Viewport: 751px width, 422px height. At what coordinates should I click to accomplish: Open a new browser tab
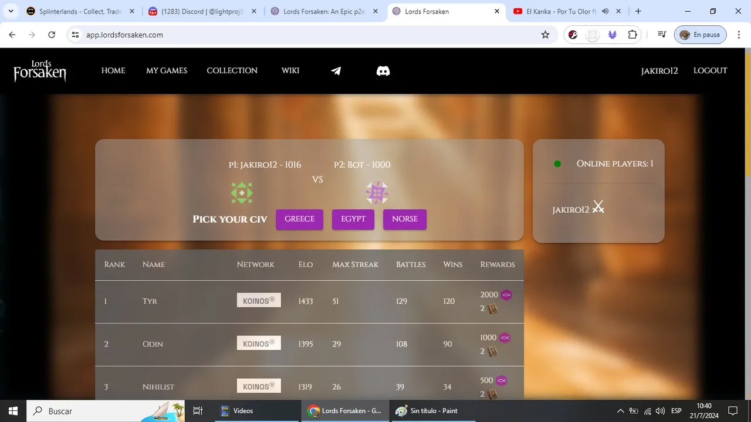click(x=638, y=11)
